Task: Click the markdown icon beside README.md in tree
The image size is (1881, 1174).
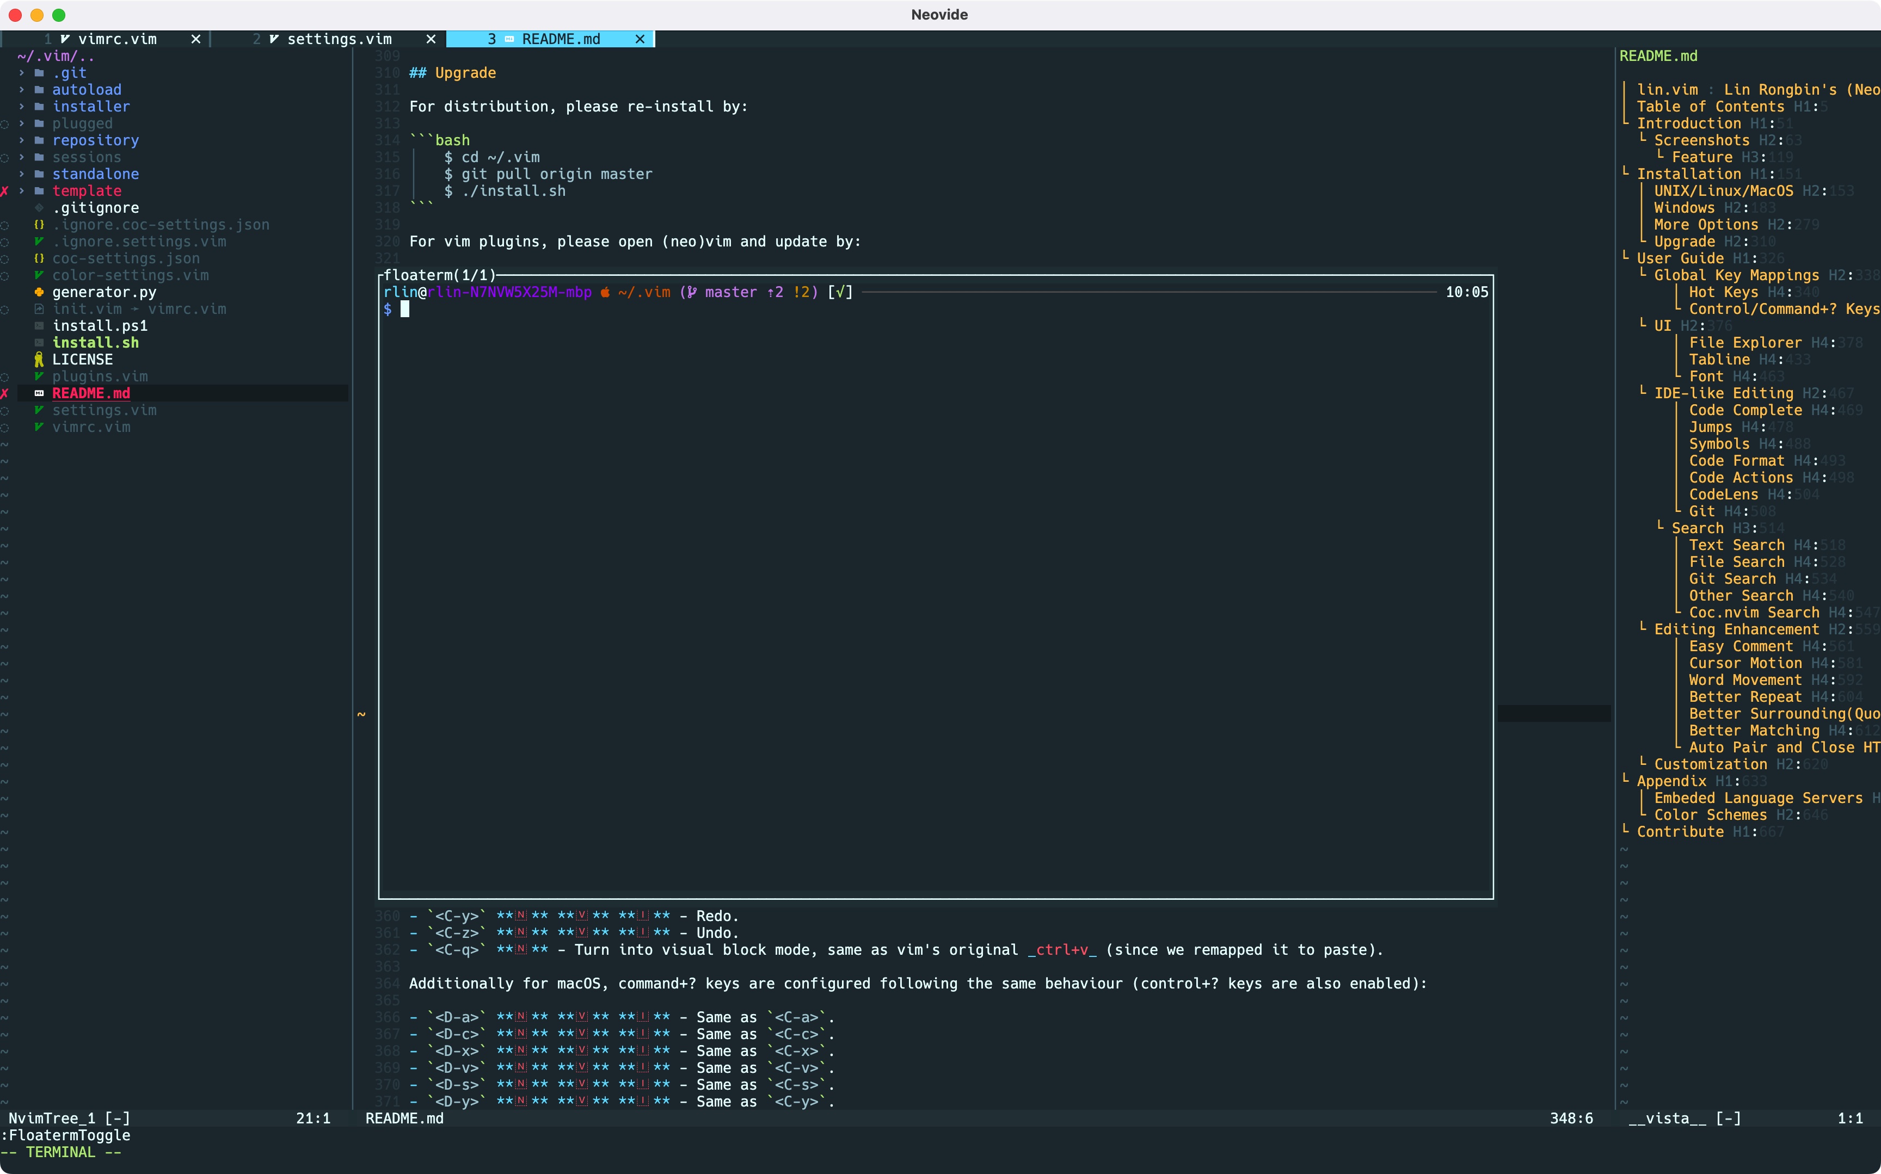Action: tap(39, 394)
